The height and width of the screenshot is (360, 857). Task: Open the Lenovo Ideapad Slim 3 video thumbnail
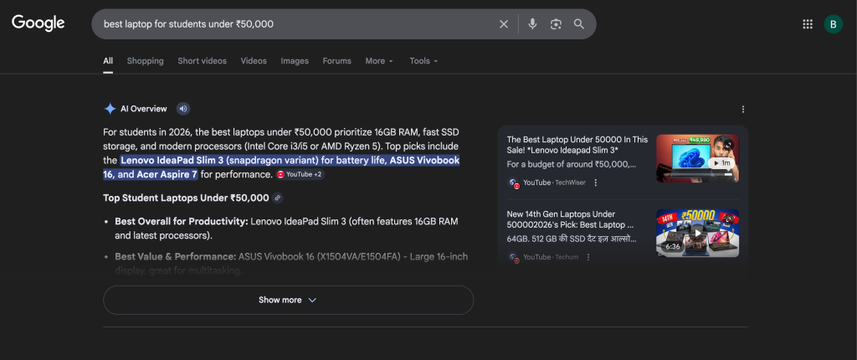[x=697, y=158]
